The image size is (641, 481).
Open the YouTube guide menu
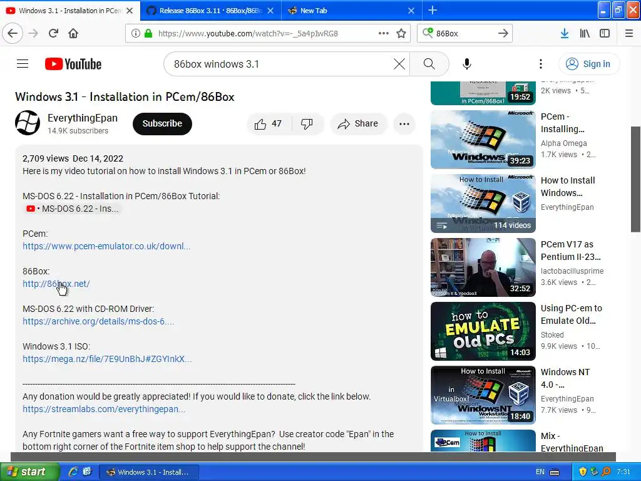point(23,64)
